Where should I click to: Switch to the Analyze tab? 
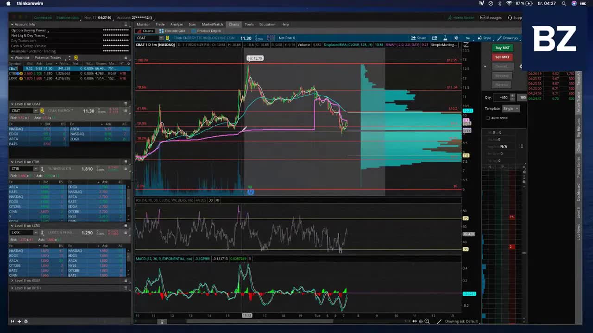(x=177, y=24)
